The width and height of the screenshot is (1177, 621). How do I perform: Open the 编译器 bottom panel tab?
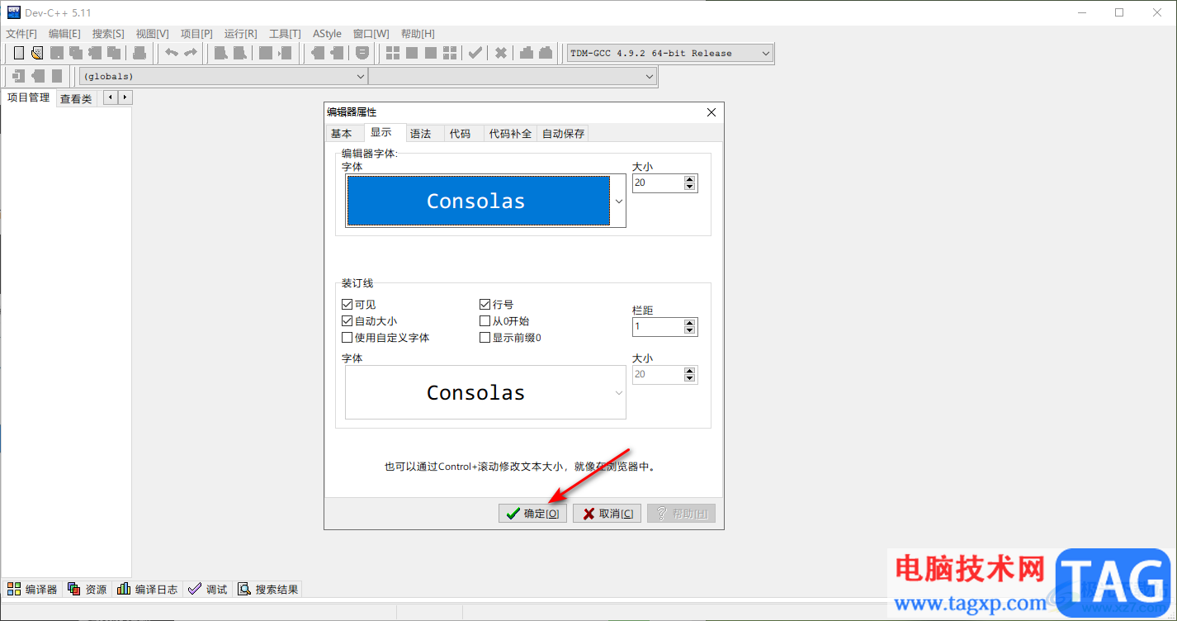[33, 589]
